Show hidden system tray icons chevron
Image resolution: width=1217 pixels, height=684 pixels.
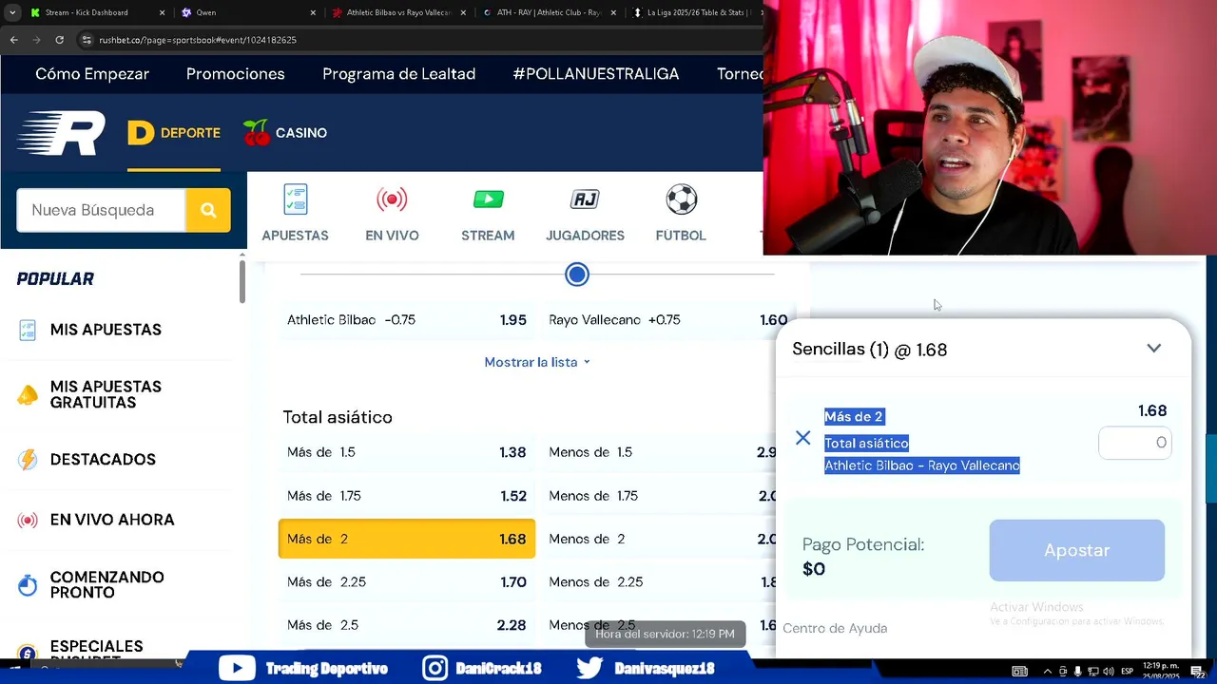[x=1048, y=672]
